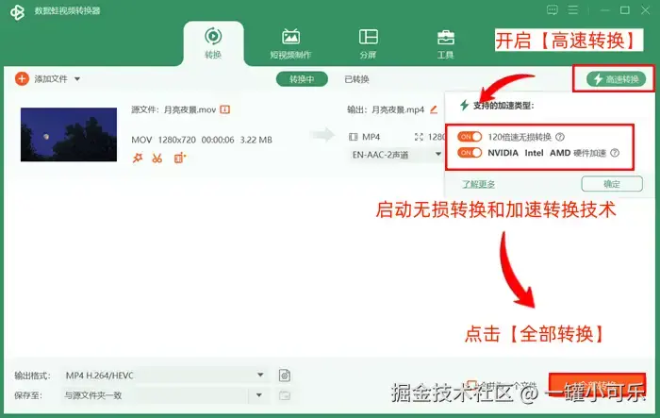Click the help icon next to 120倍速无损转换

pyautogui.click(x=560, y=137)
